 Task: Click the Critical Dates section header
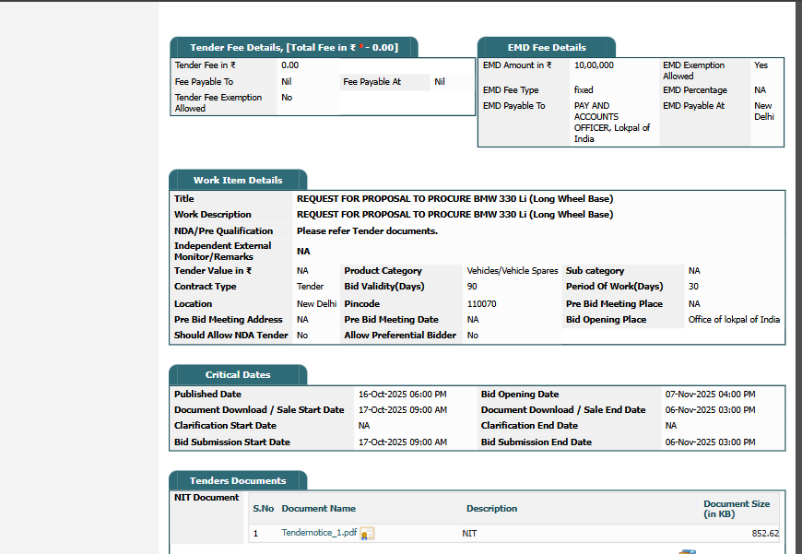[x=238, y=374]
